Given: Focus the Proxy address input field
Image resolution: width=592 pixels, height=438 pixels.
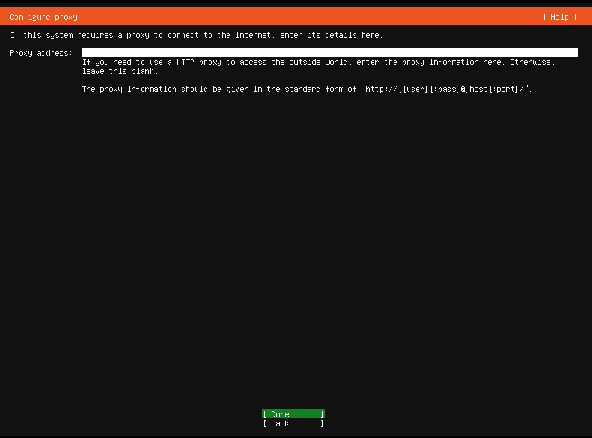Looking at the screenshot, I should tap(330, 52).
